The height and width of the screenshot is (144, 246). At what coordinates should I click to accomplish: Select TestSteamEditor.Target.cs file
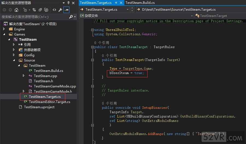click(x=49, y=102)
